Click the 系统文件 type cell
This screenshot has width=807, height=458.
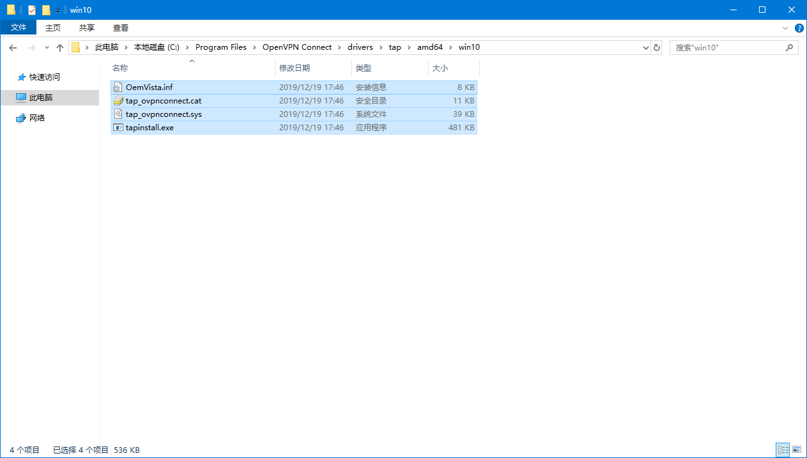coord(371,114)
